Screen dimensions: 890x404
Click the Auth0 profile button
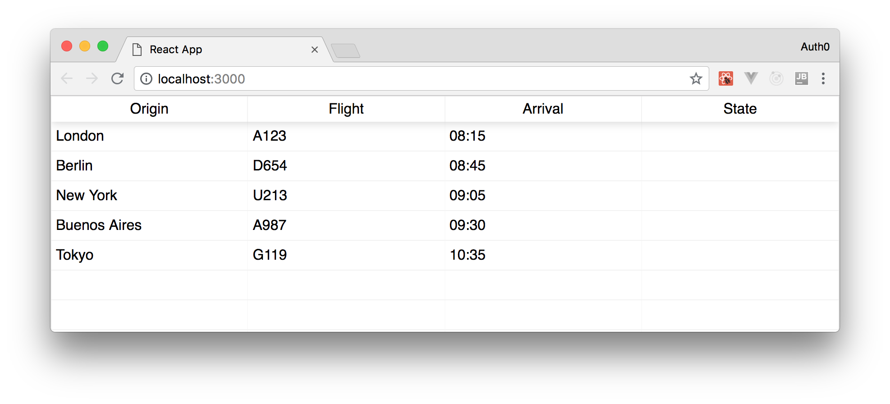[x=815, y=46]
